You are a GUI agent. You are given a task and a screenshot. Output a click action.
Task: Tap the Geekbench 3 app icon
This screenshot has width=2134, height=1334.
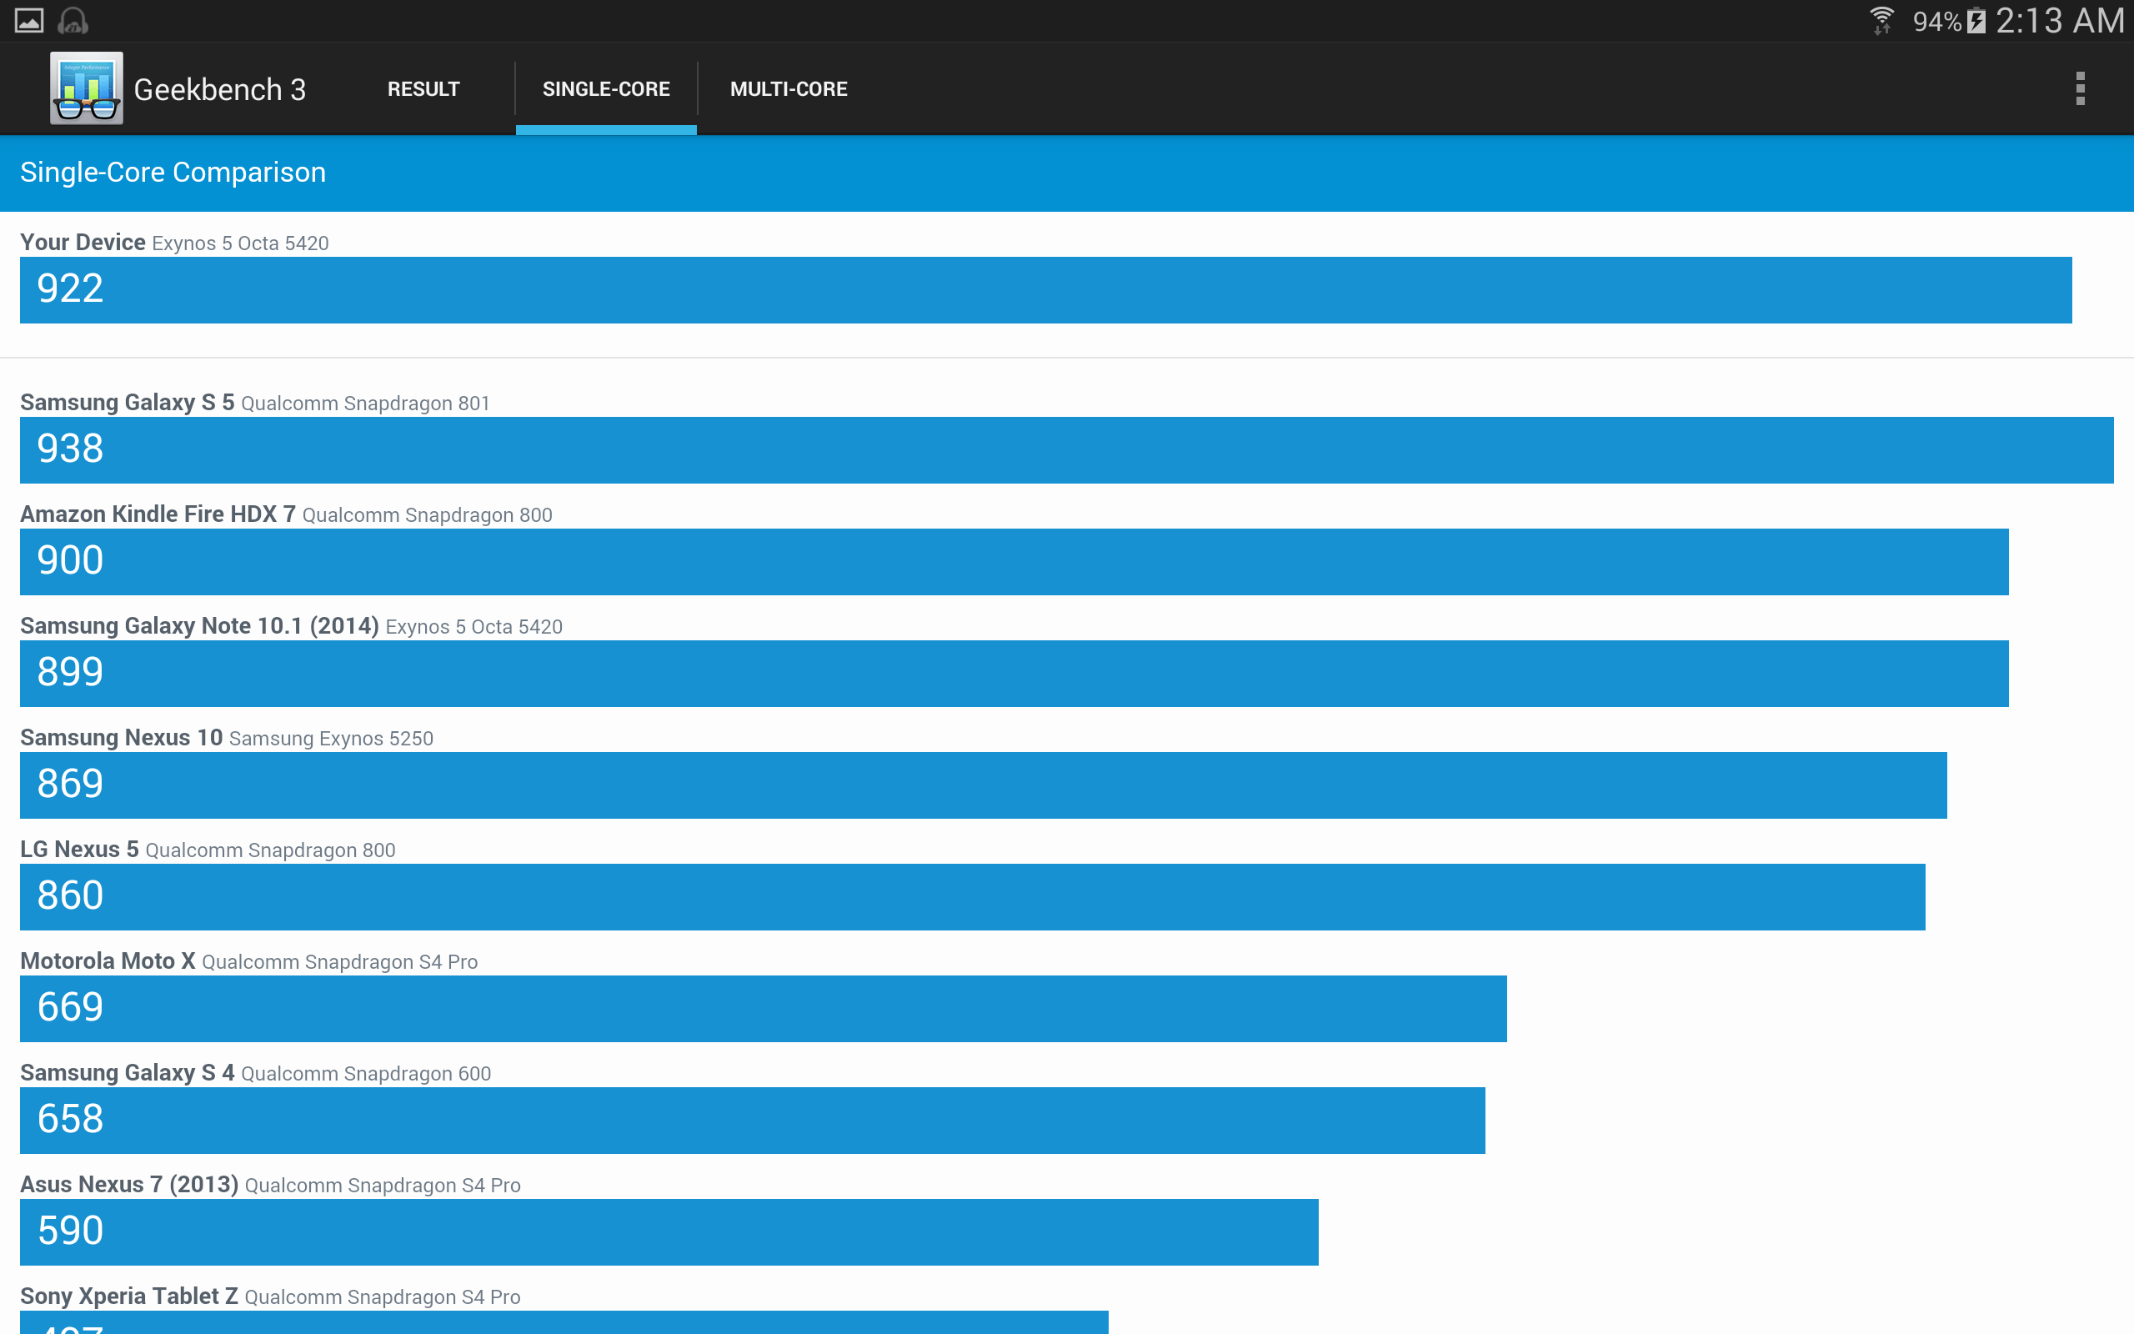87,88
